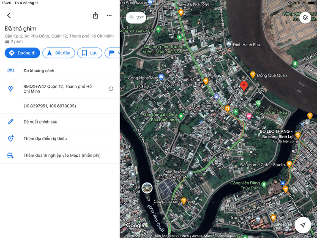Tap Công viên cây xanh park marker
Image resolution: width=317 pixels, height=238 pixels.
(158, 30)
